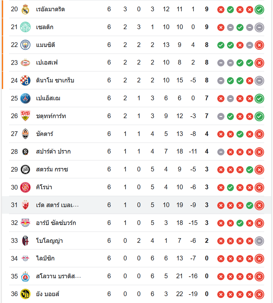
Task: Click the PSV club logo
Action: click(x=25, y=63)
